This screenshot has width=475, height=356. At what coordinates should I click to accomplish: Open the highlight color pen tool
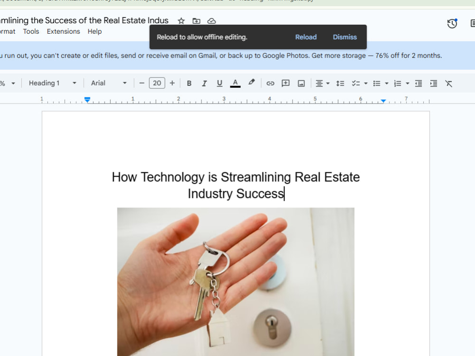coord(251,83)
